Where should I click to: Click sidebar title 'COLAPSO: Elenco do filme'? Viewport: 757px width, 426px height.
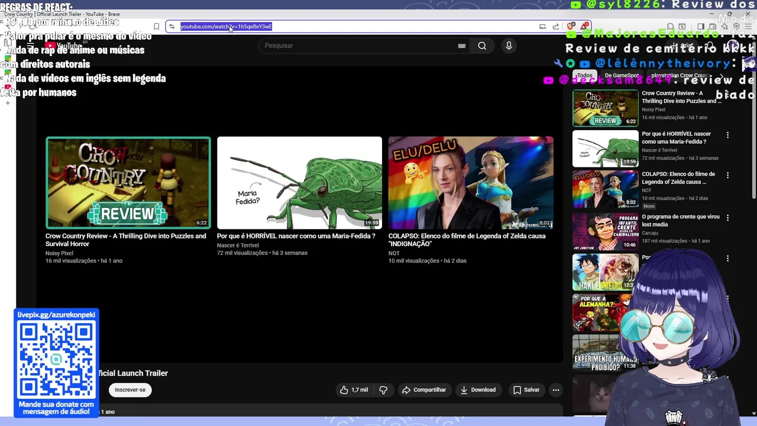coord(678,178)
